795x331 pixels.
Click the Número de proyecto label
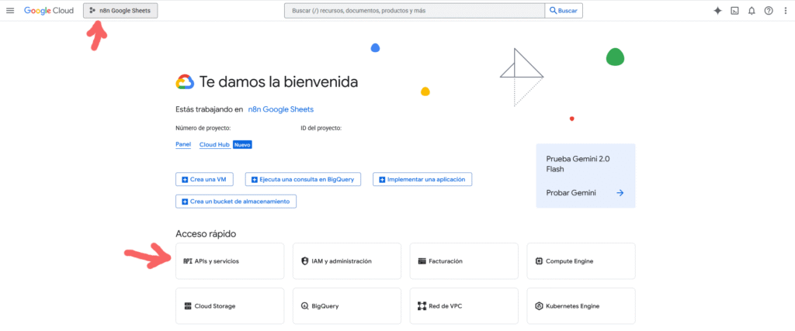pos(203,128)
